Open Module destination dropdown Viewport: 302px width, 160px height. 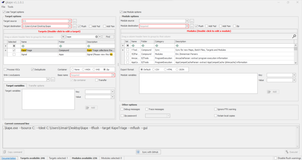[187, 26]
